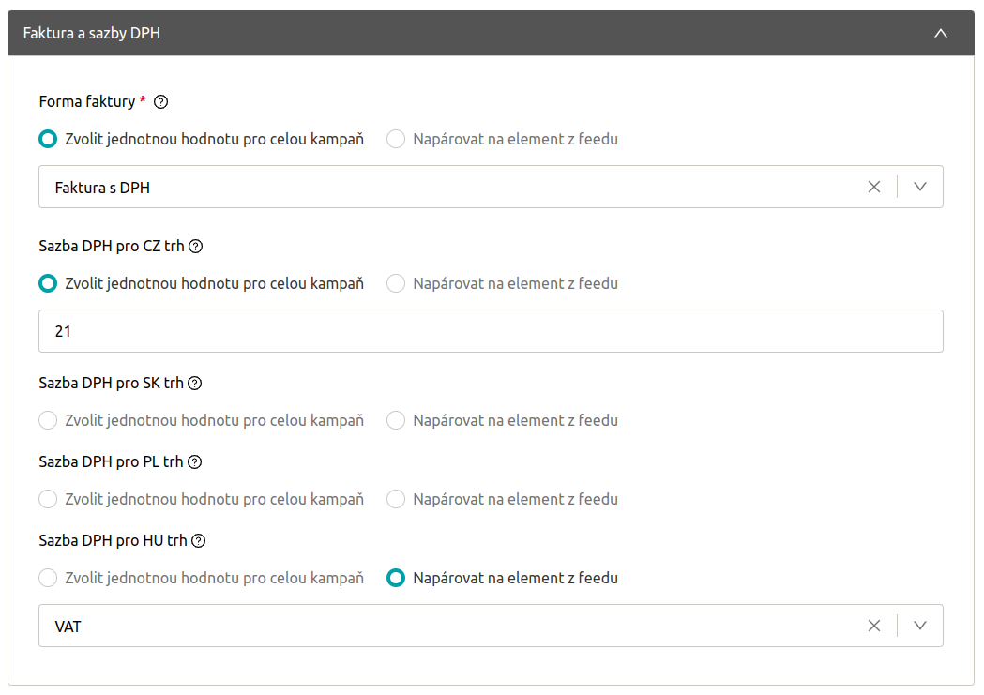Choose uniform value for SK trh
This screenshot has width=984, height=695.
coord(48,420)
